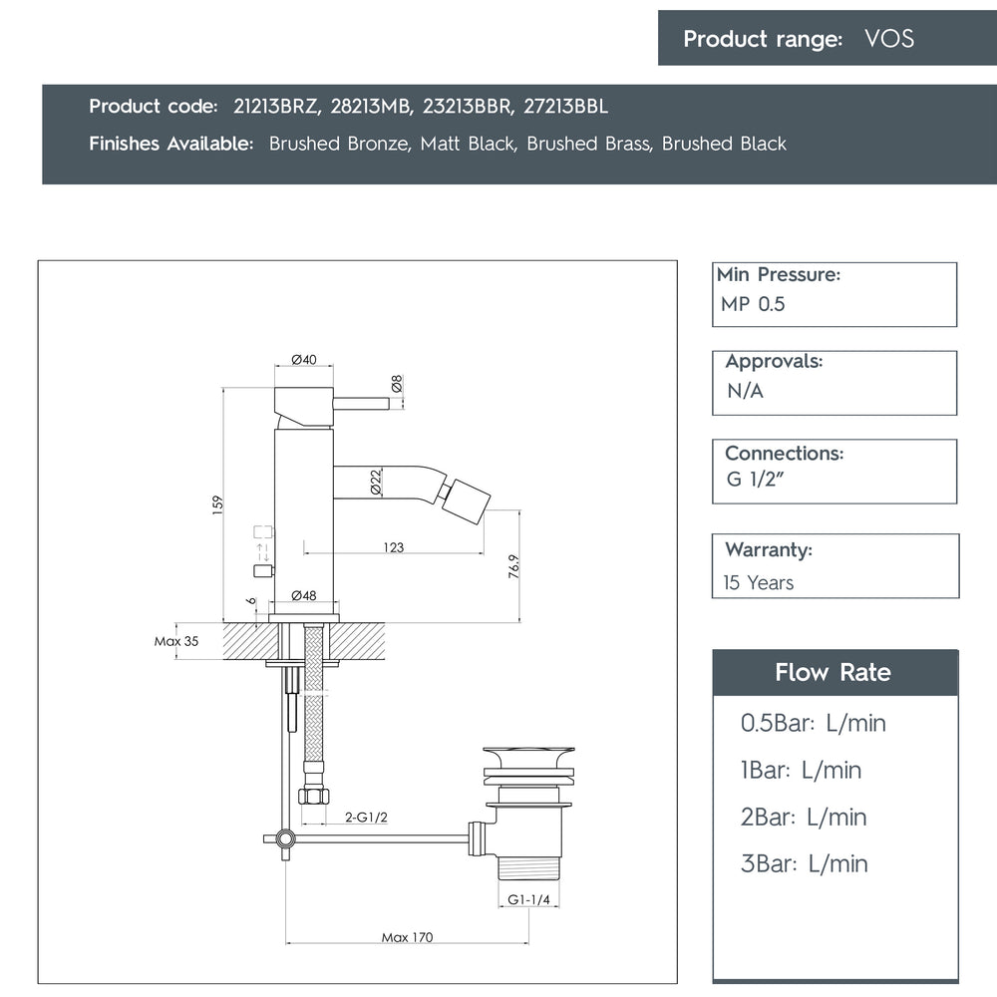Select the 3Bar flow rate row
Viewport: 997px width, 997px height.
coord(804,863)
